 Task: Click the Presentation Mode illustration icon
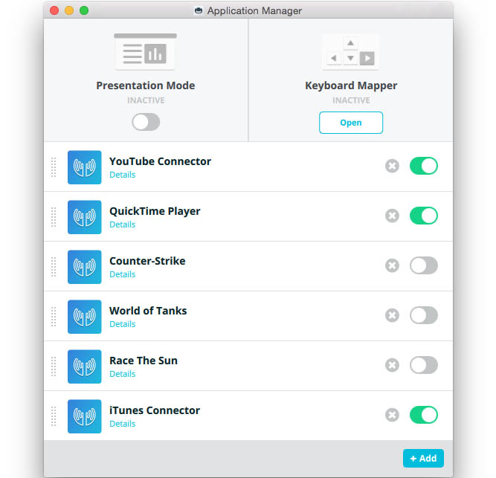(145, 51)
